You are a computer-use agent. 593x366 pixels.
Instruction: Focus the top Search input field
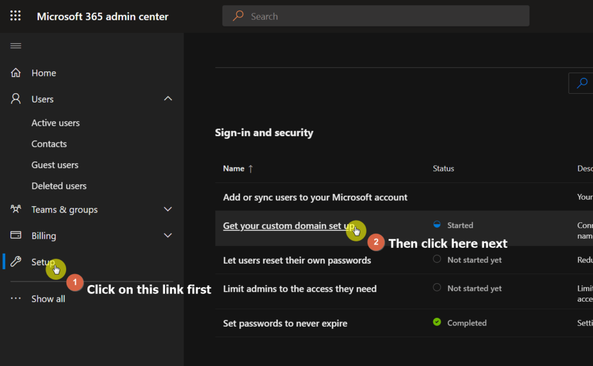point(376,16)
